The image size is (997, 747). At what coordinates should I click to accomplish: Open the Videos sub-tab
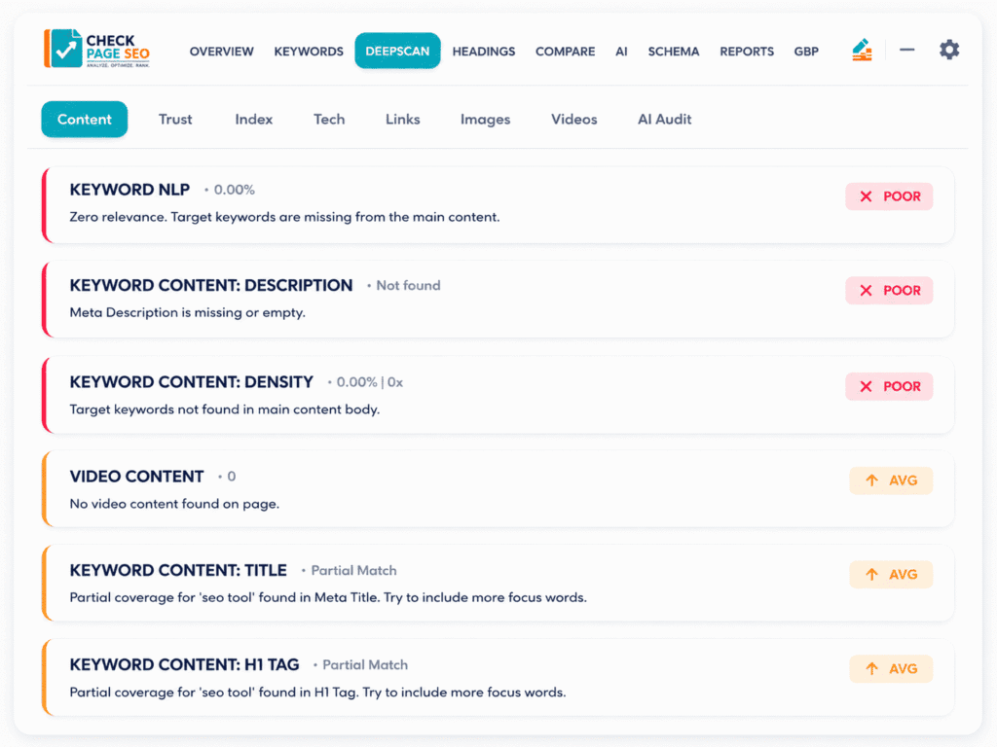point(573,120)
